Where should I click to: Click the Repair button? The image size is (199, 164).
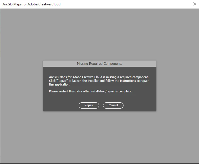[x=89, y=105]
